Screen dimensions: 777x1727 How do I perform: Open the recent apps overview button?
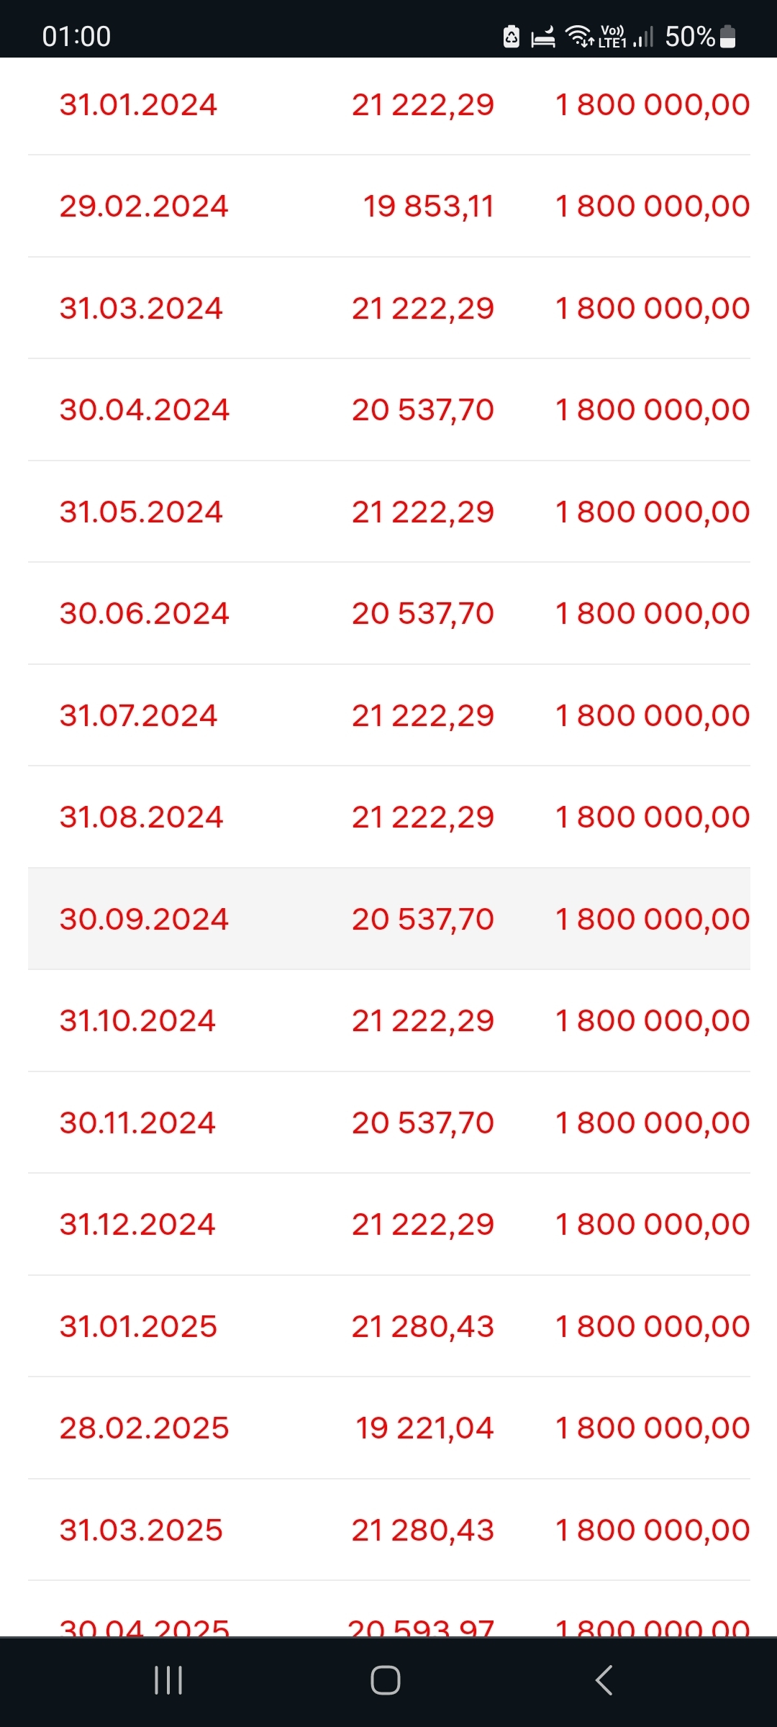(168, 1681)
